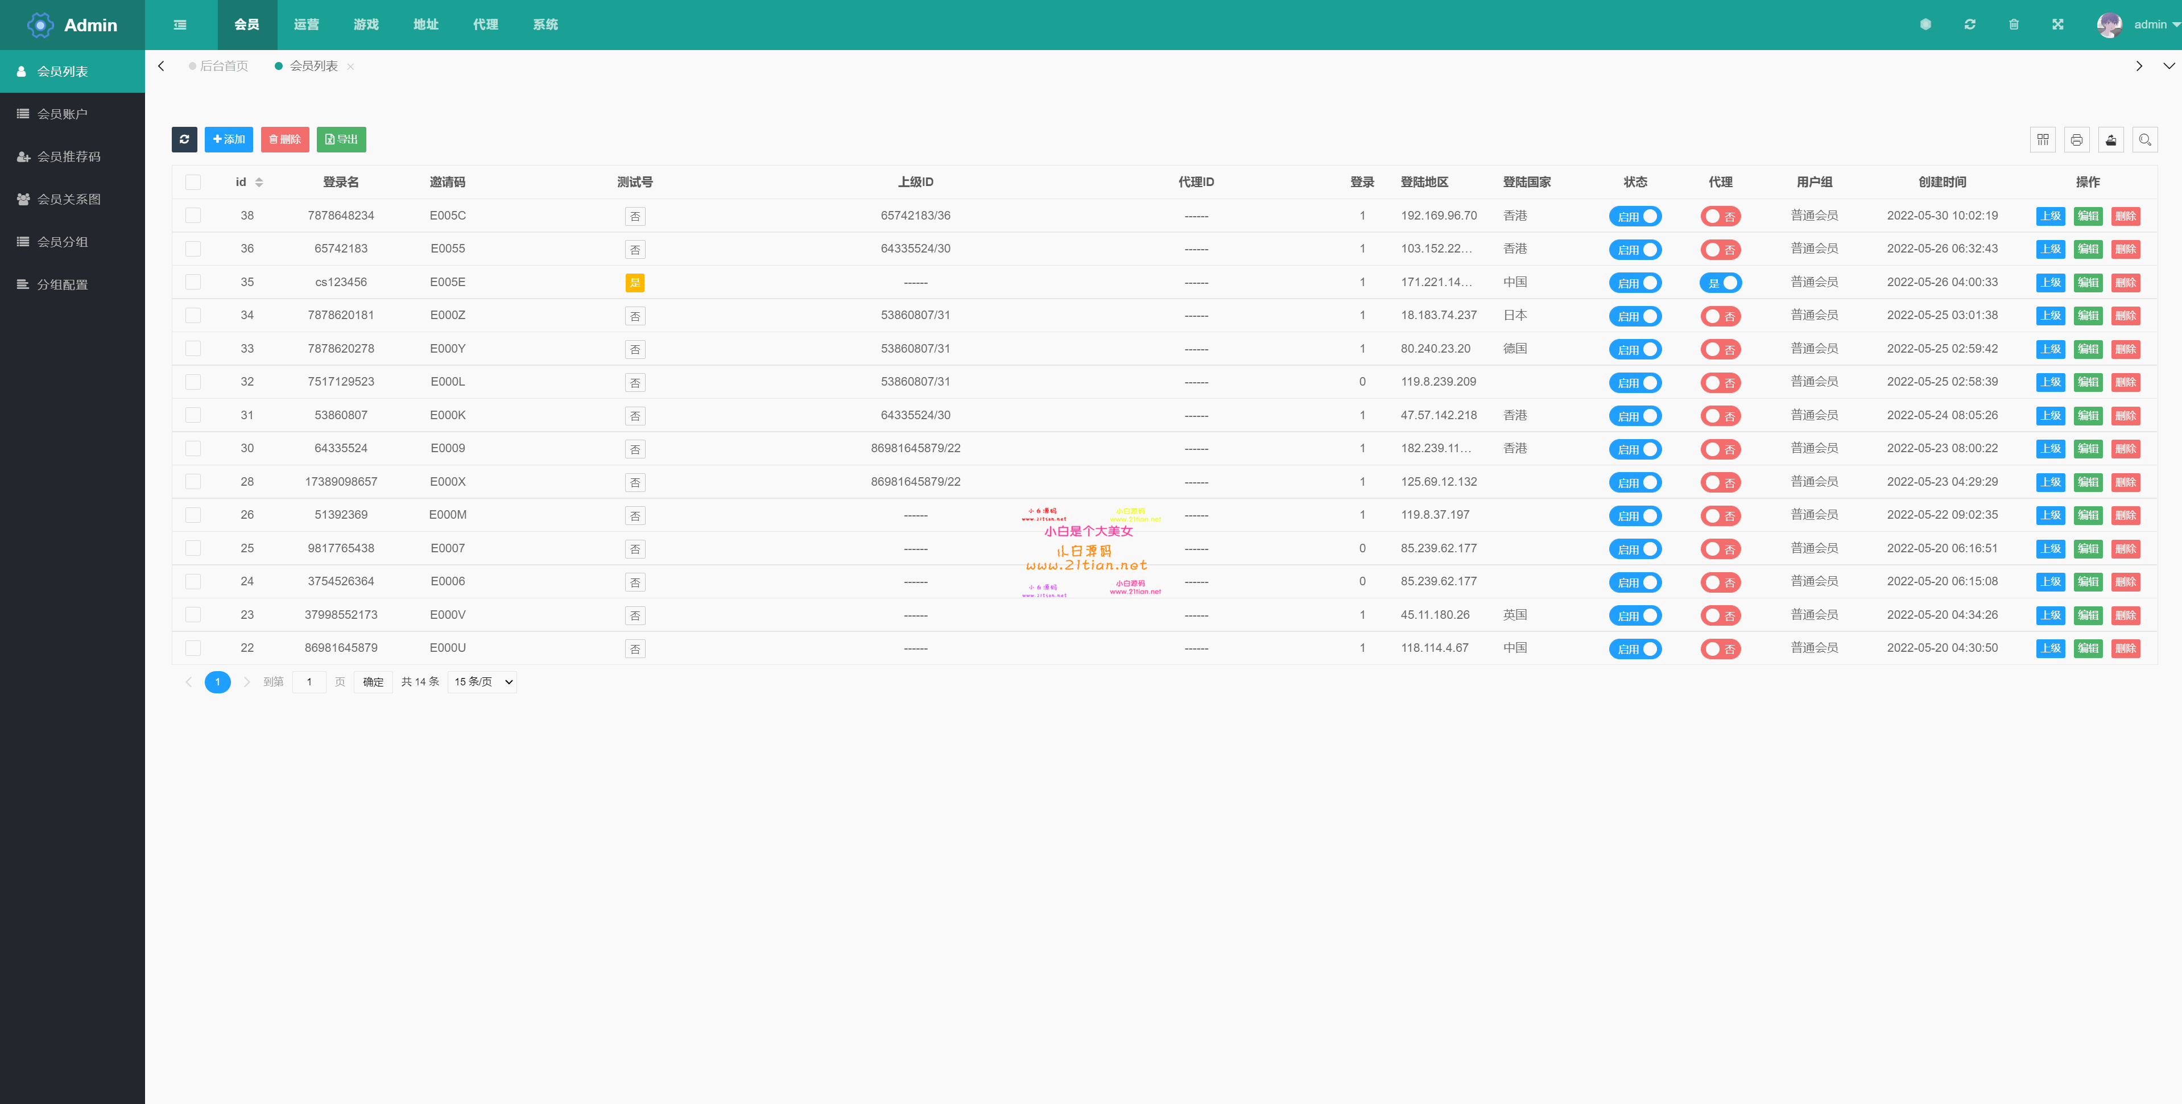
Task: Open the column filter grid icon
Action: click(x=2042, y=140)
